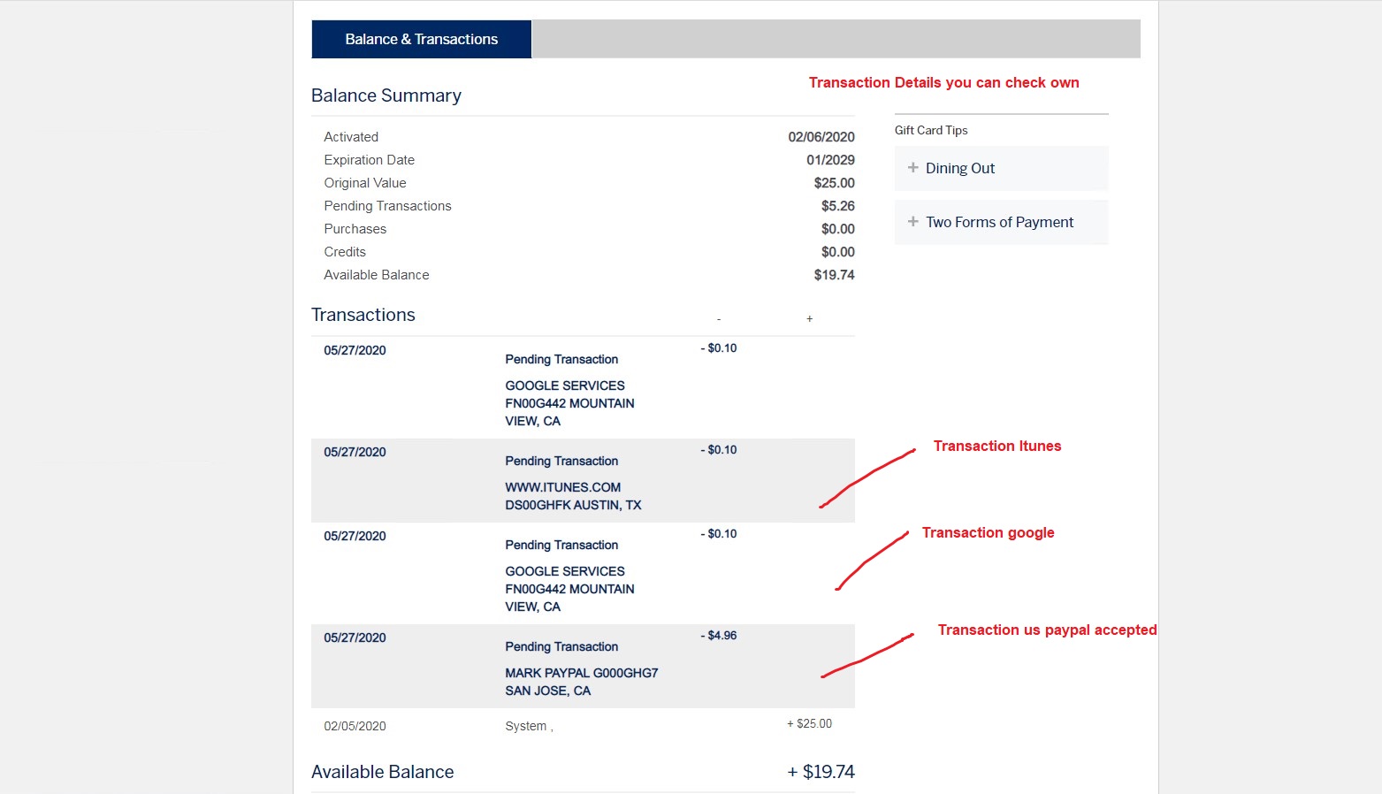Click the Balance Summary heading
This screenshot has width=1382, height=794.
[x=386, y=95]
